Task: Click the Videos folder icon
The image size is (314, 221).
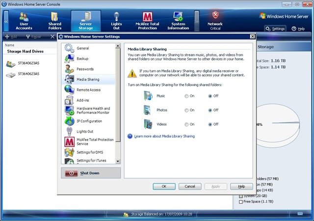Action: tap(148, 124)
